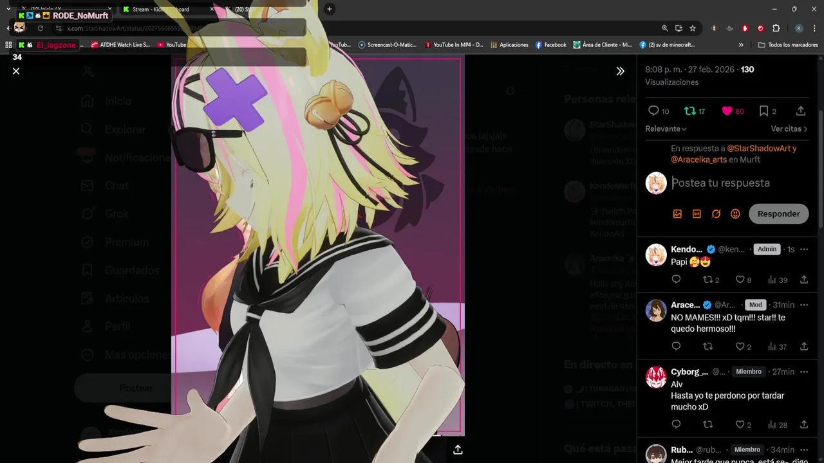Open the Facebook bookmark
The width and height of the screenshot is (824, 463).
click(550, 45)
